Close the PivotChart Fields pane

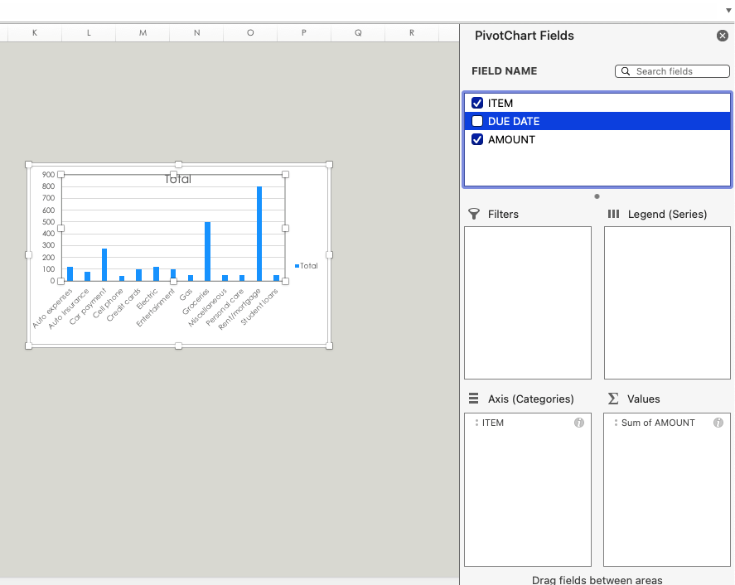pyautogui.click(x=723, y=36)
